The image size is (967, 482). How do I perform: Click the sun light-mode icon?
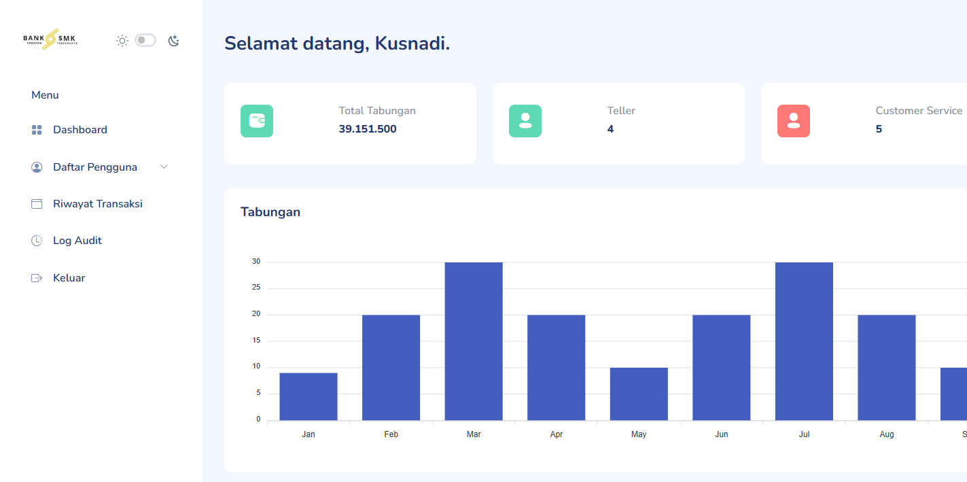(122, 41)
